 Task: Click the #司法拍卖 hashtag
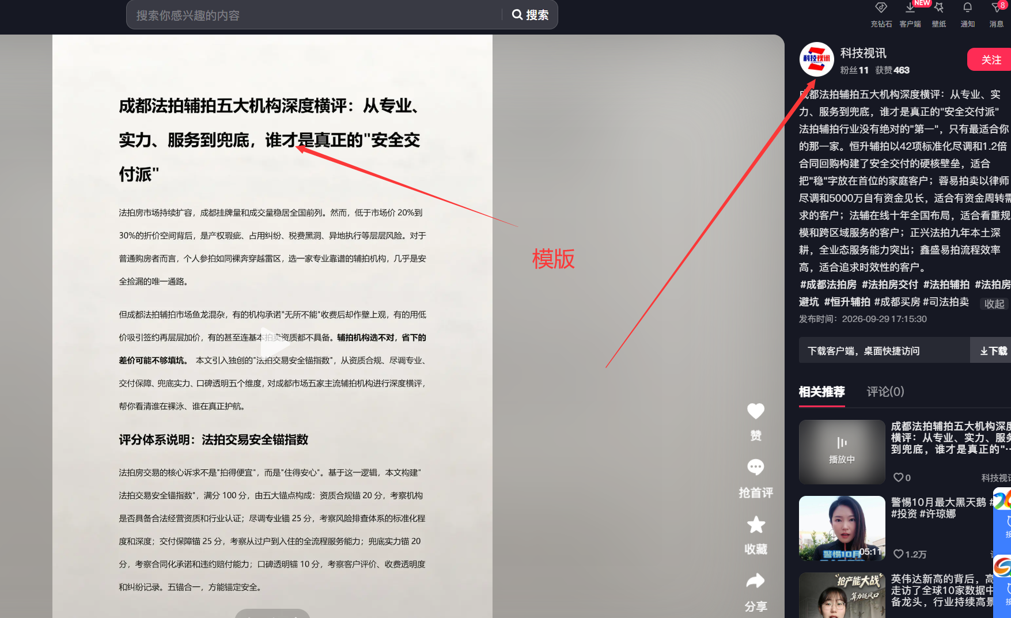(946, 302)
